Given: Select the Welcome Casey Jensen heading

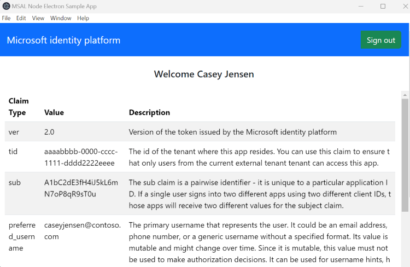Looking at the screenshot, I should (204, 74).
